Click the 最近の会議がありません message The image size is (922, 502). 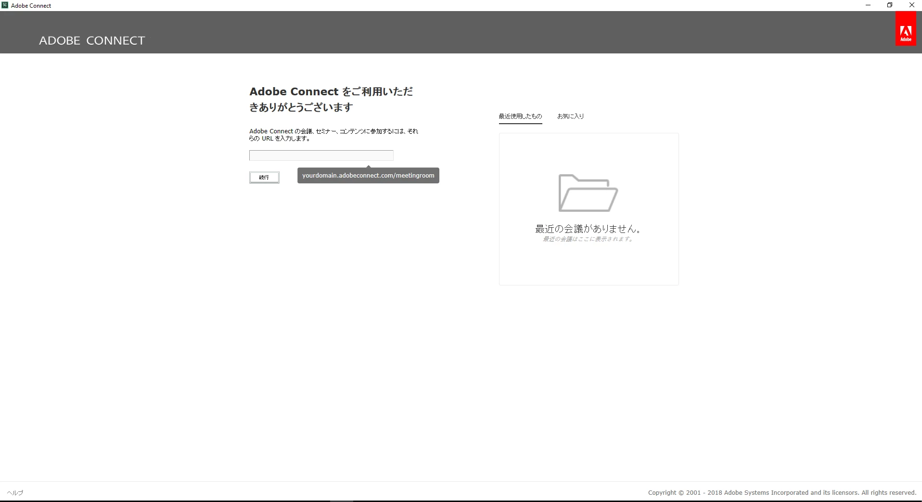pyautogui.click(x=588, y=229)
